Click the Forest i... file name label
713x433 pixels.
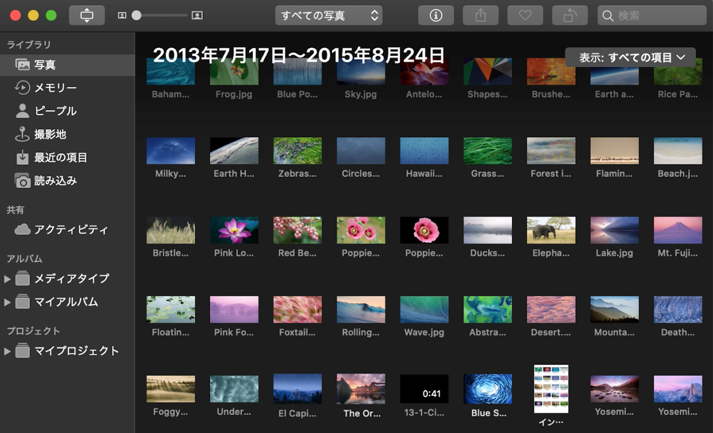(551, 174)
